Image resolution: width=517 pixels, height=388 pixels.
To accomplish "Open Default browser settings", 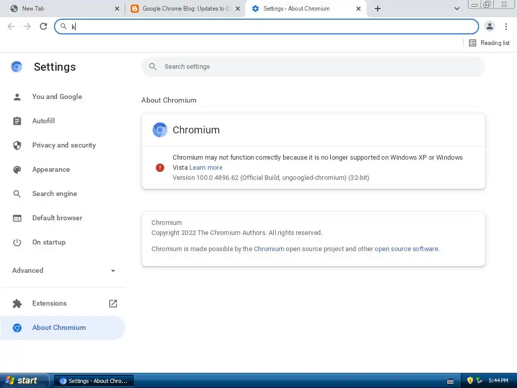I will pyautogui.click(x=63, y=218).
